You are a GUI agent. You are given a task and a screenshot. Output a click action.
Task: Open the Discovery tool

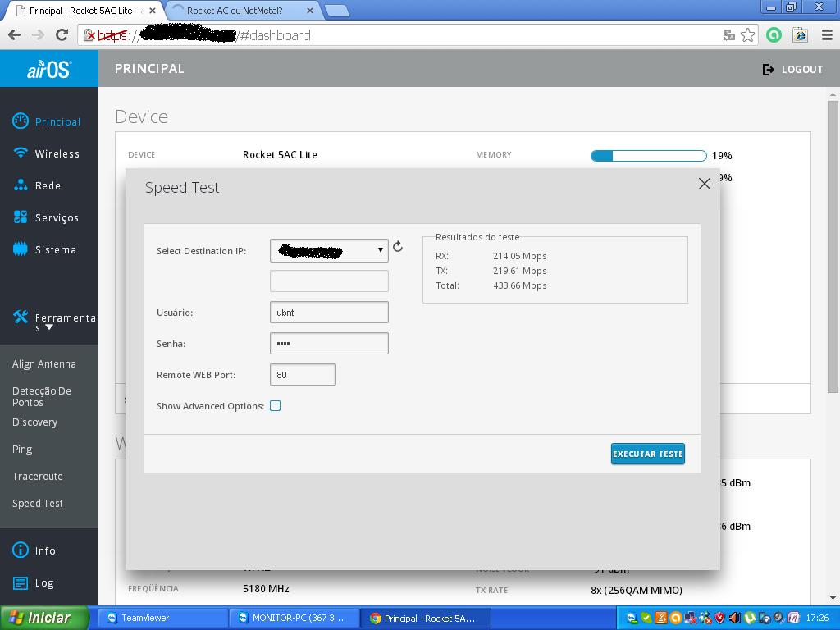(34, 422)
